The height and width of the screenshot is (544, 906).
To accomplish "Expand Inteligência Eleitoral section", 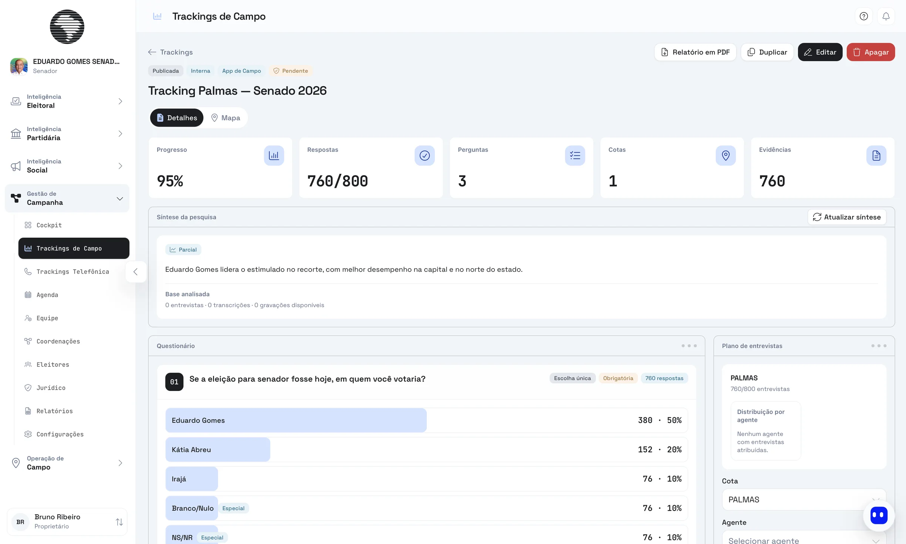I will tap(67, 101).
